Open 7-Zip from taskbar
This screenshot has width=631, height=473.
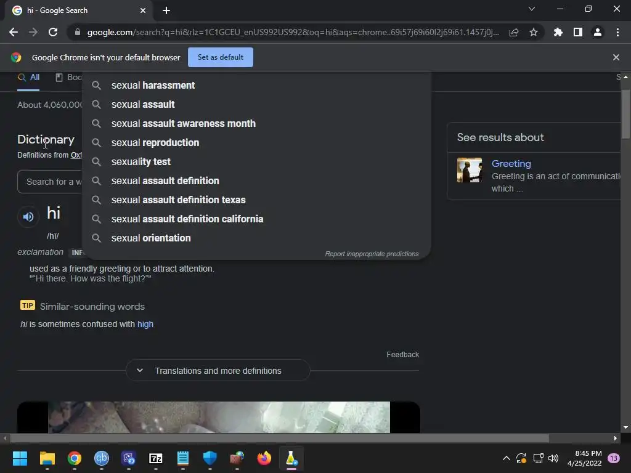click(156, 458)
